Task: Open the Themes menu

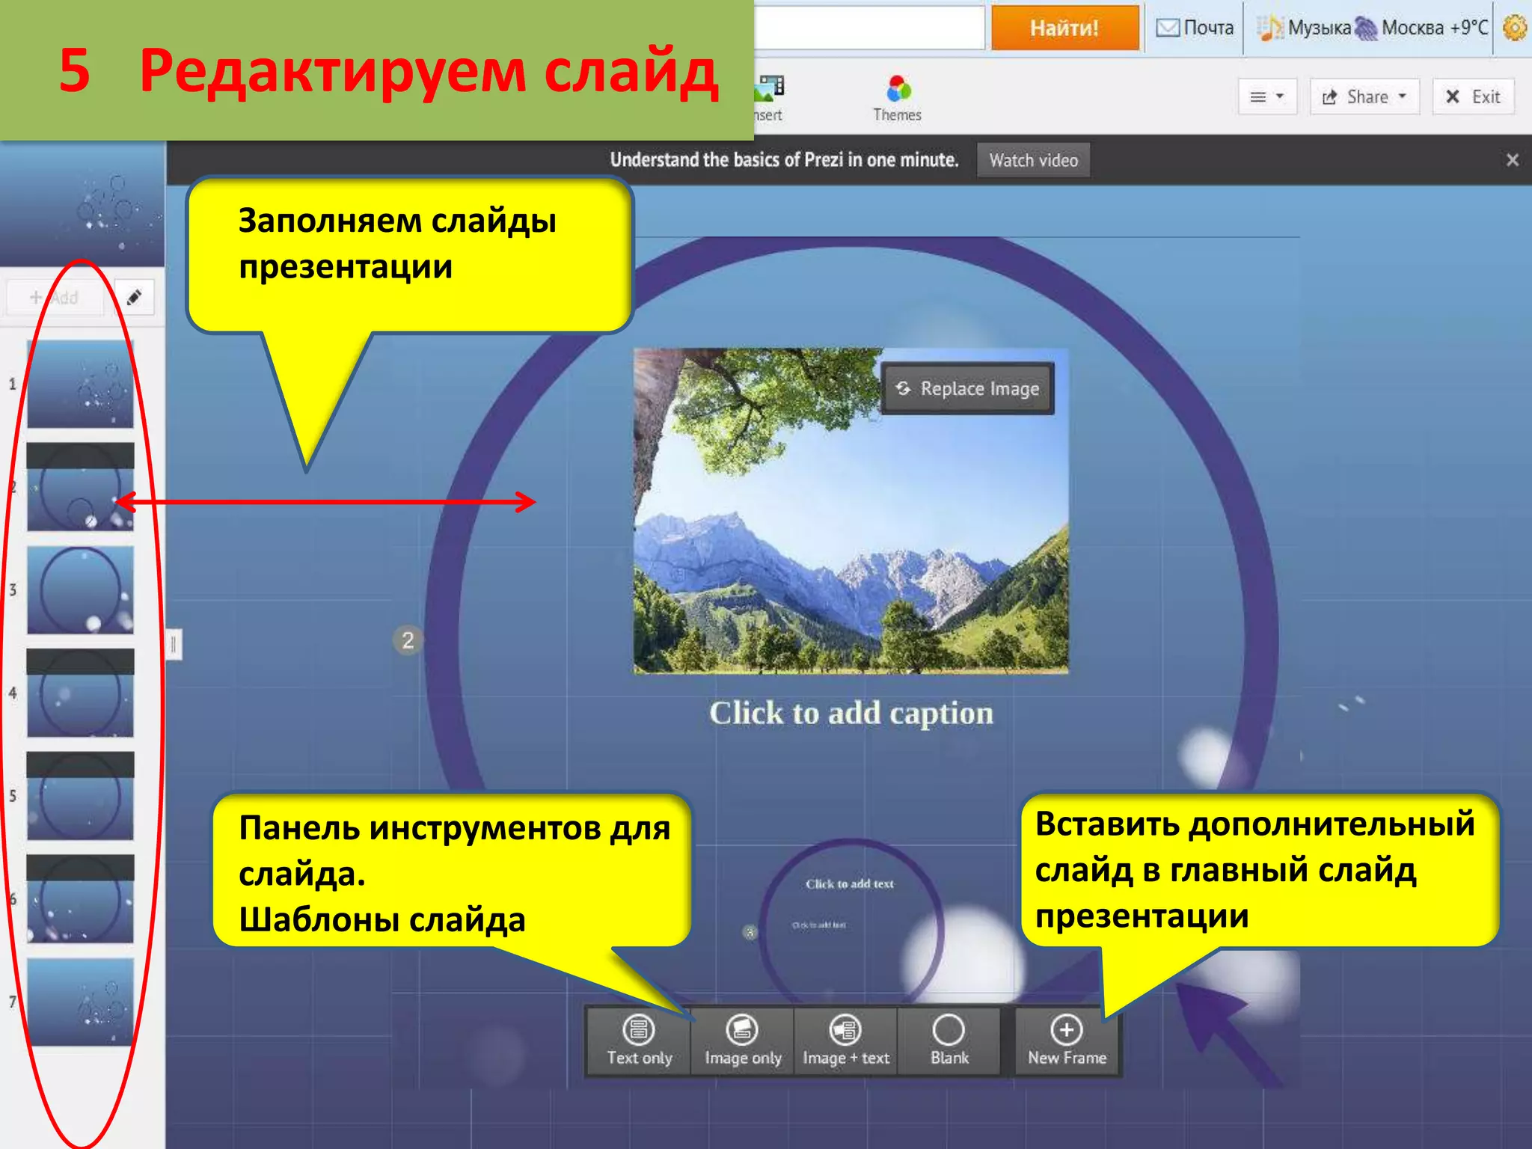Action: (897, 98)
